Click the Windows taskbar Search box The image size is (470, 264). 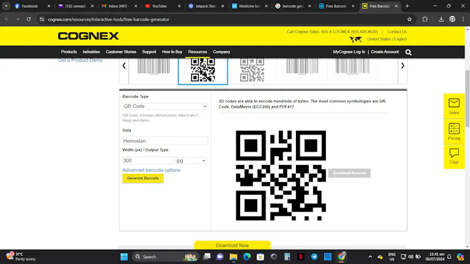(164, 257)
